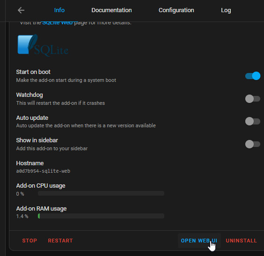Go to the Configuration tab

(176, 10)
